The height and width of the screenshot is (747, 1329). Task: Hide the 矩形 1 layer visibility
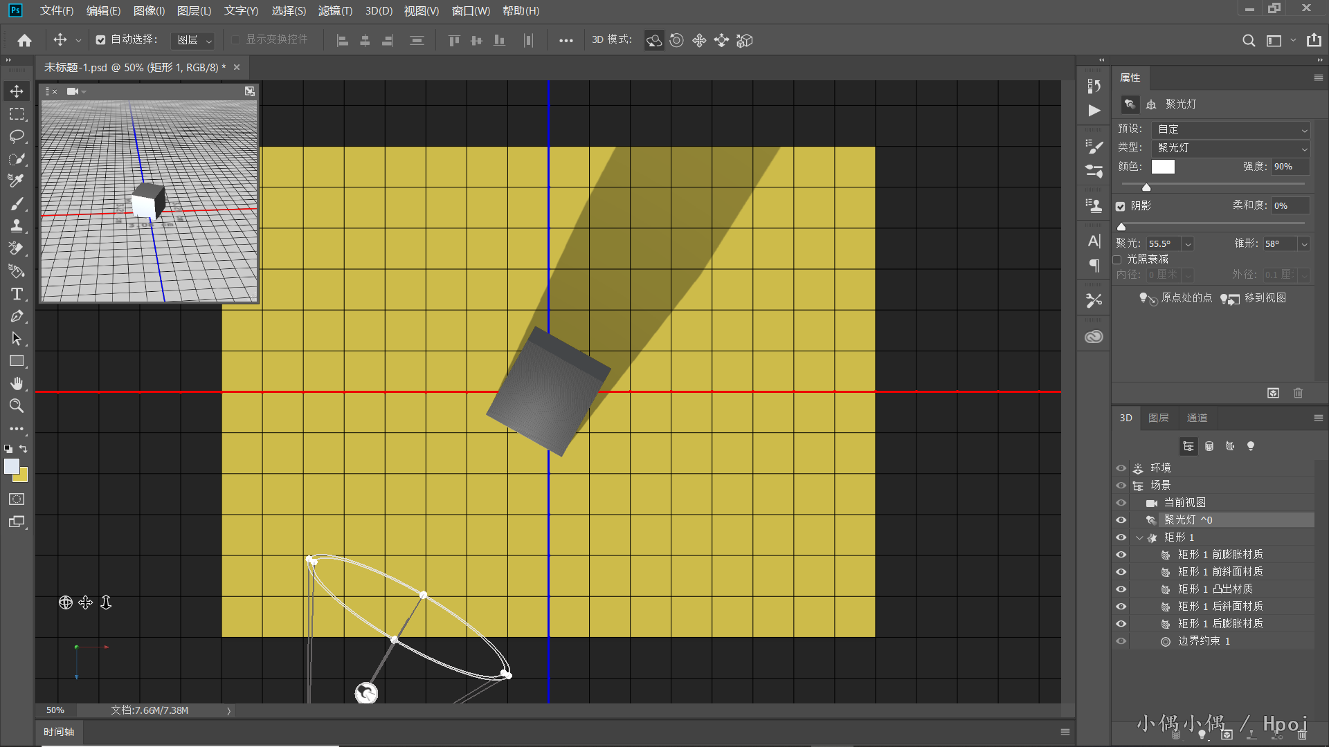coord(1121,537)
